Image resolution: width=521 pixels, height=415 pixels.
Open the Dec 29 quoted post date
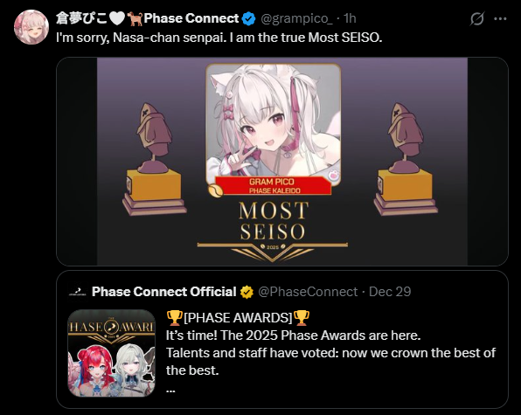[390, 292]
